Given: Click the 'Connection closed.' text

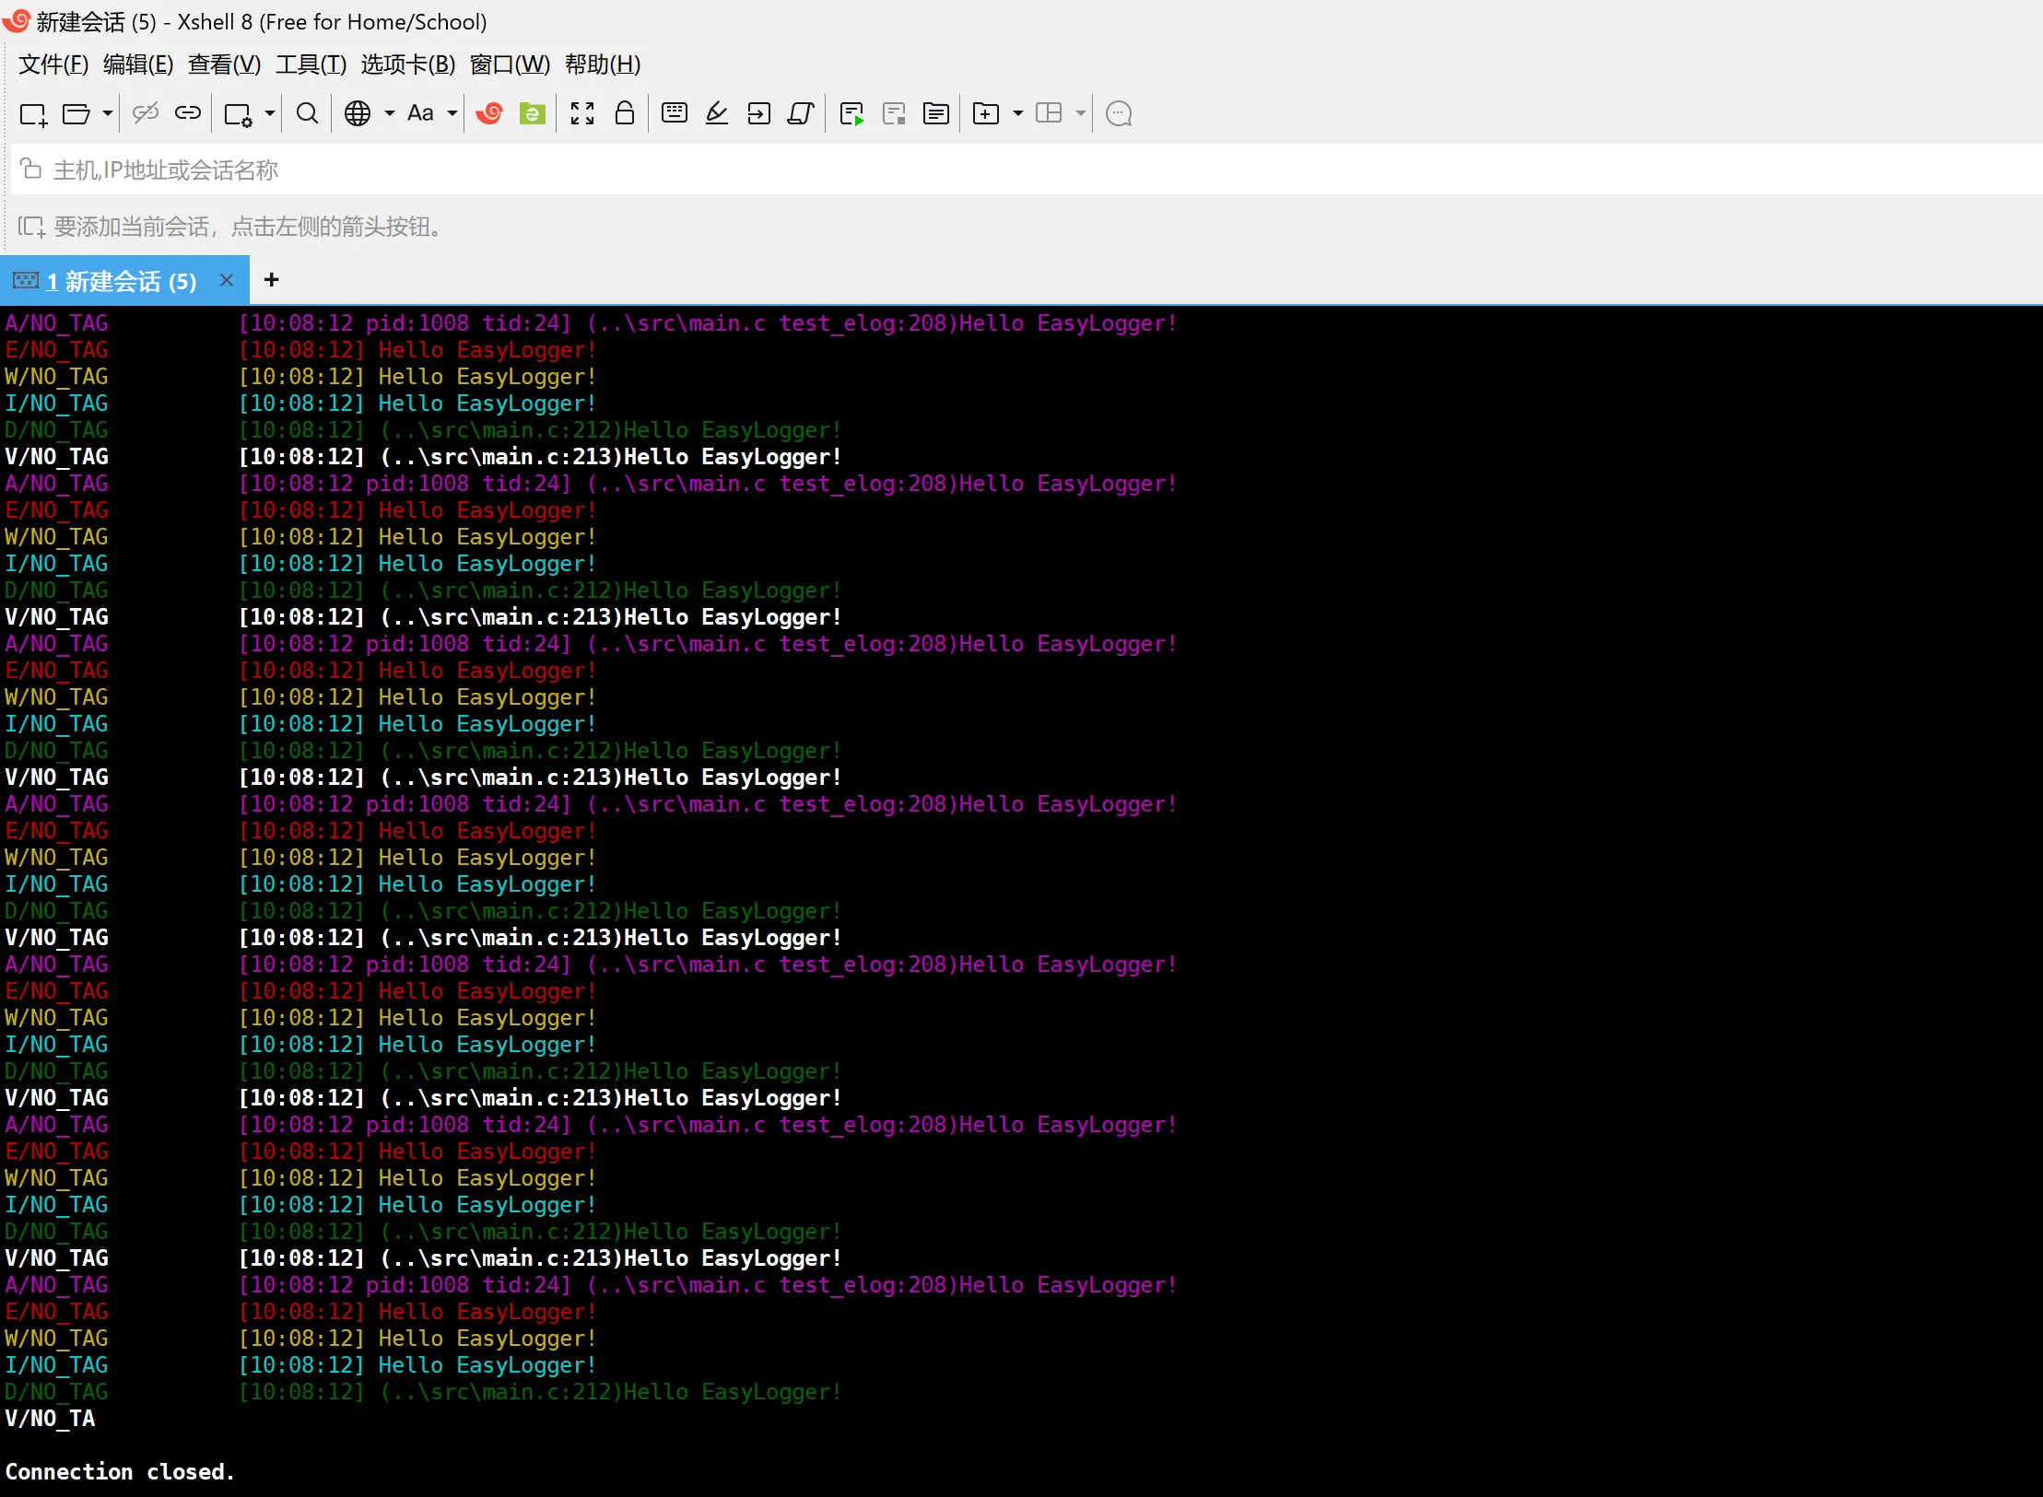Looking at the screenshot, I should coord(120,1471).
